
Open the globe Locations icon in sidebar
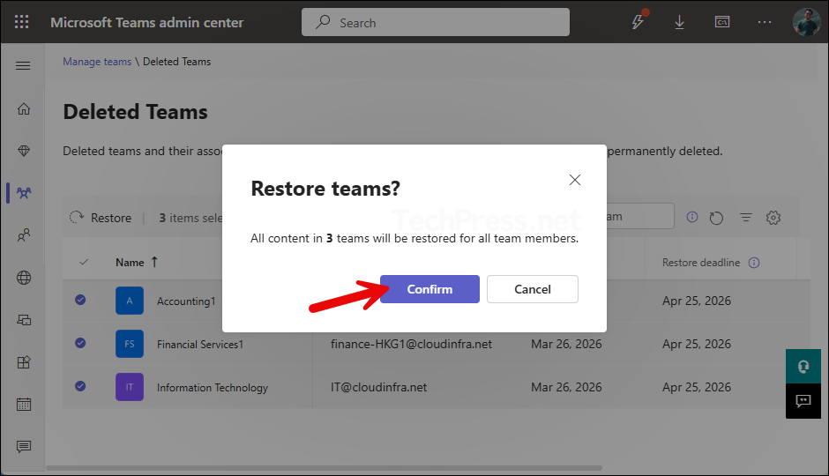pos(23,278)
